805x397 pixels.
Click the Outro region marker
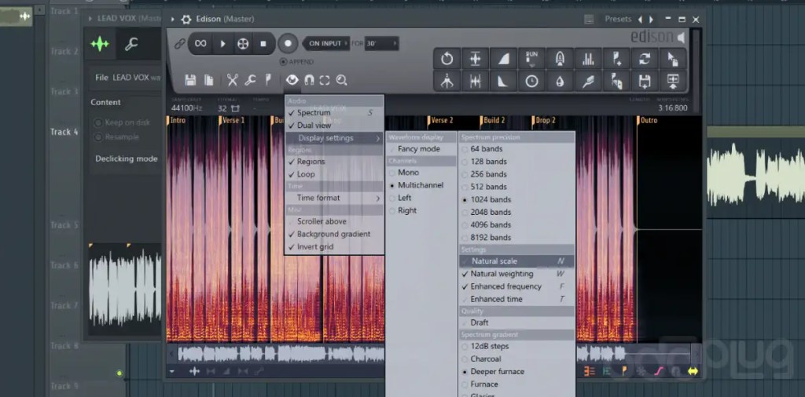pos(649,120)
